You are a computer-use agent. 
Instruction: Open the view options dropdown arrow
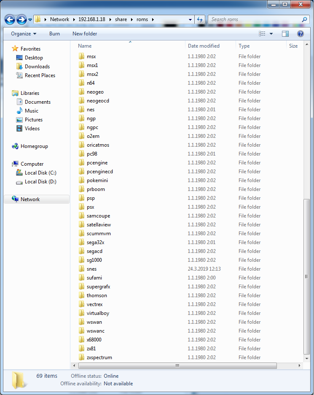[271, 34]
